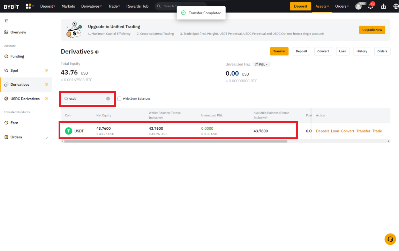Click scrollbar right arrow under table
The image size is (399, 251).
388,141
